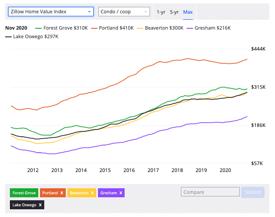Screen dimensions: 275x217
Task: Remove Beaverton tag using the X icon
Action: click(92, 193)
